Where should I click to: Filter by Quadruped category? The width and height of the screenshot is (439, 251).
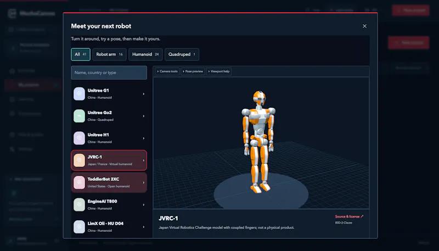coord(182,54)
